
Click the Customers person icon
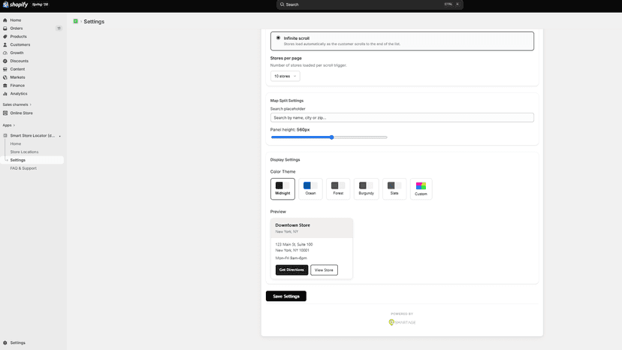(5, 45)
